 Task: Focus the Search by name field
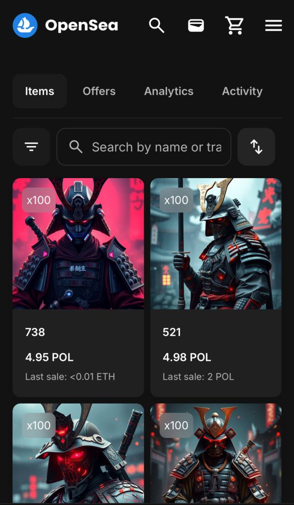coord(144,147)
